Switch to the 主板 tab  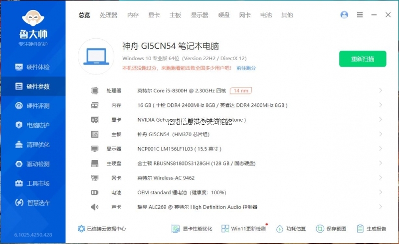click(175, 15)
